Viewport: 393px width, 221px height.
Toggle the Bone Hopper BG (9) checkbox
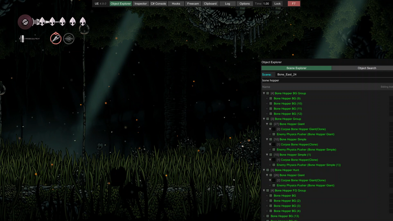pyautogui.click(x=271, y=98)
